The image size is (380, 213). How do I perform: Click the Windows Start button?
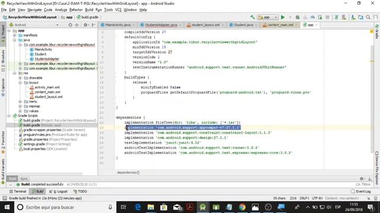tap(7, 207)
